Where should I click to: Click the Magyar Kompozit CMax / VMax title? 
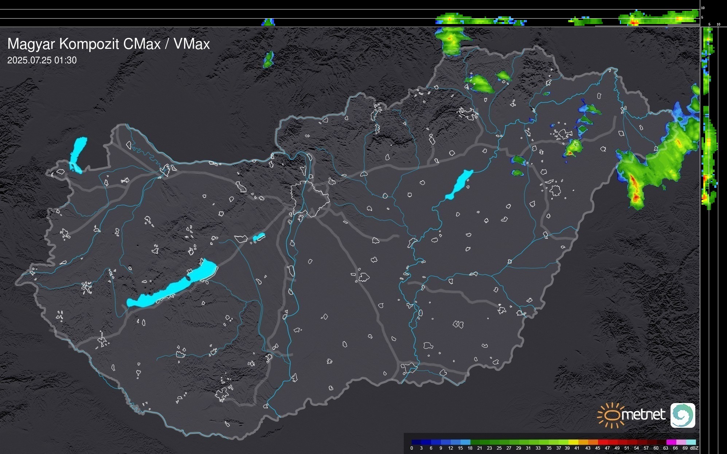pos(109,44)
